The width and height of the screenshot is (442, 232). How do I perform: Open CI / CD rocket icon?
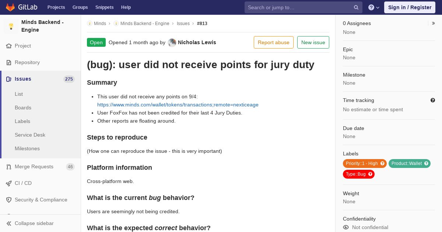9,183
